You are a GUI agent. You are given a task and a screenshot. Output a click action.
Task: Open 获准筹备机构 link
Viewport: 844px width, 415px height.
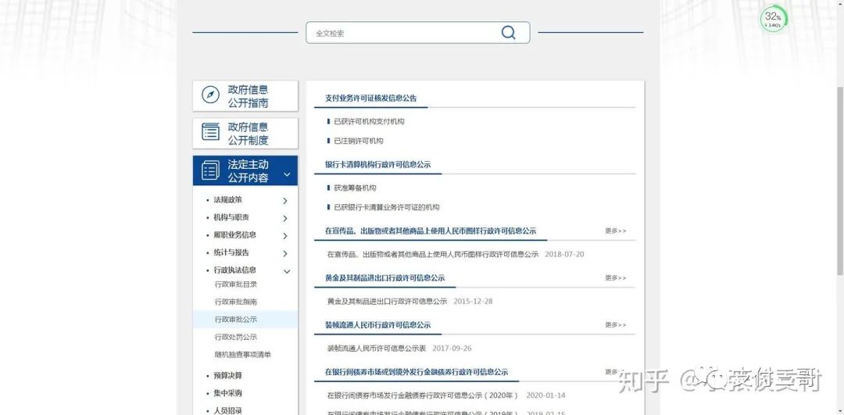point(355,188)
